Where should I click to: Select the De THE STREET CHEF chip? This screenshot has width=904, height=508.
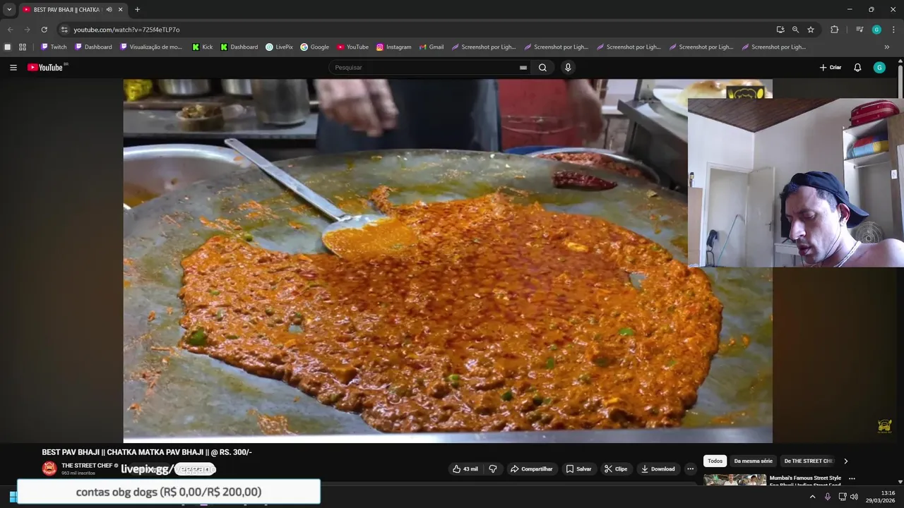809,461
